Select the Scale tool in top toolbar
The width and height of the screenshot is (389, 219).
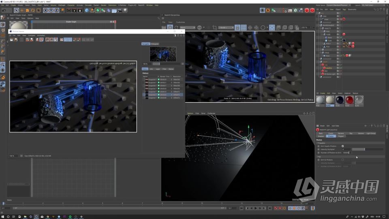click(27, 11)
